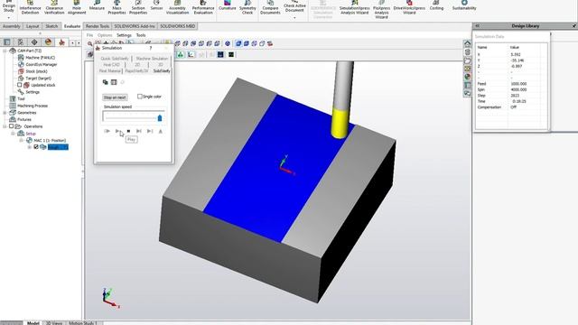
Task: Collapse the MAC 1 node
Action: [x=22, y=141]
